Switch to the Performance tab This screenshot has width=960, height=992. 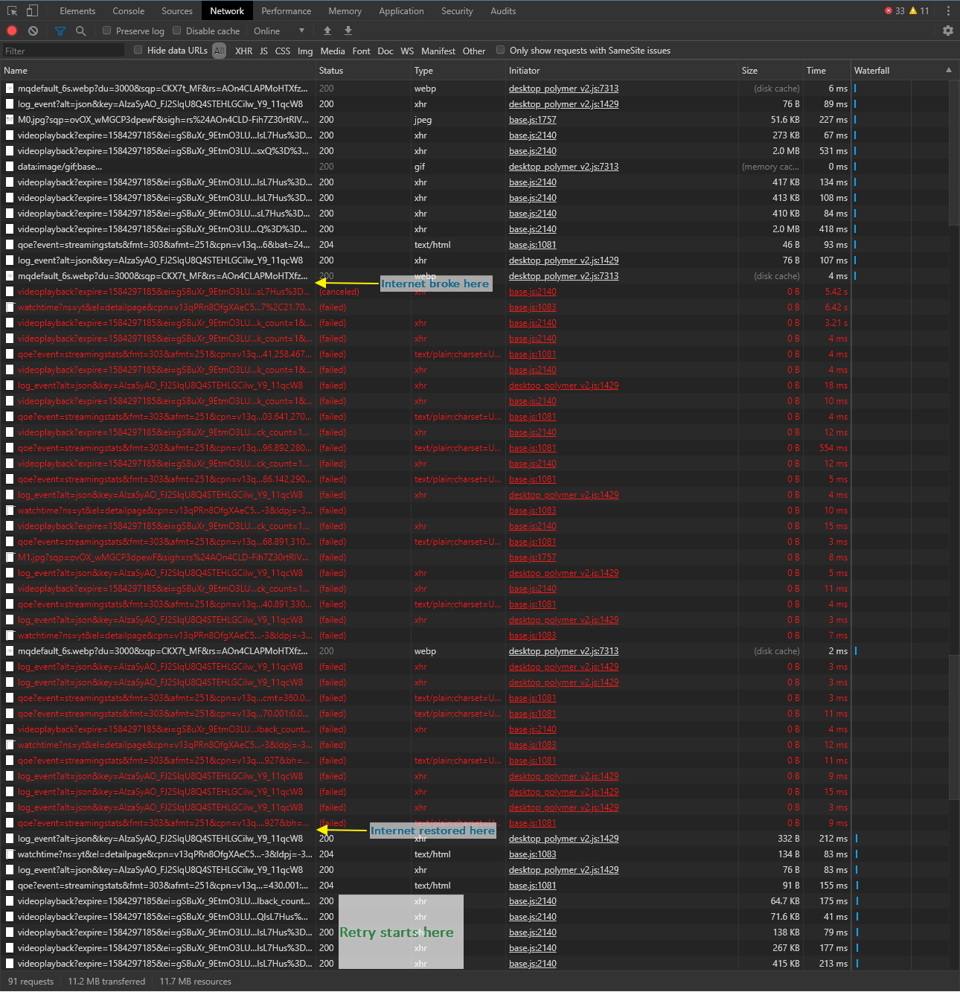click(x=286, y=10)
